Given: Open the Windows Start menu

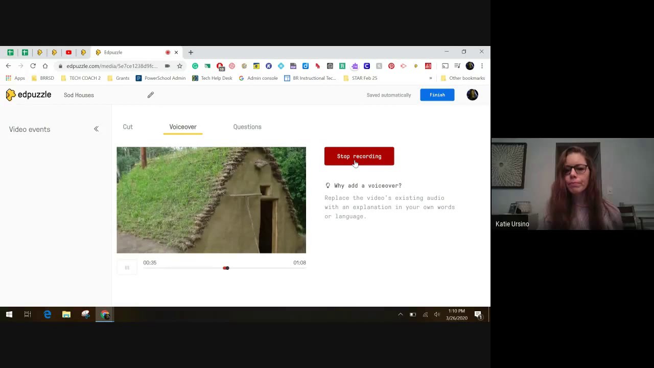Looking at the screenshot, I should point(9,314).
